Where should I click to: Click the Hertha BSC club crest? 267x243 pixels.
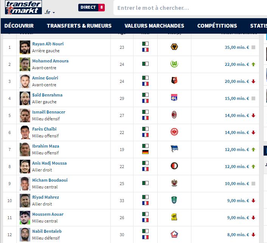click(174, 149)
